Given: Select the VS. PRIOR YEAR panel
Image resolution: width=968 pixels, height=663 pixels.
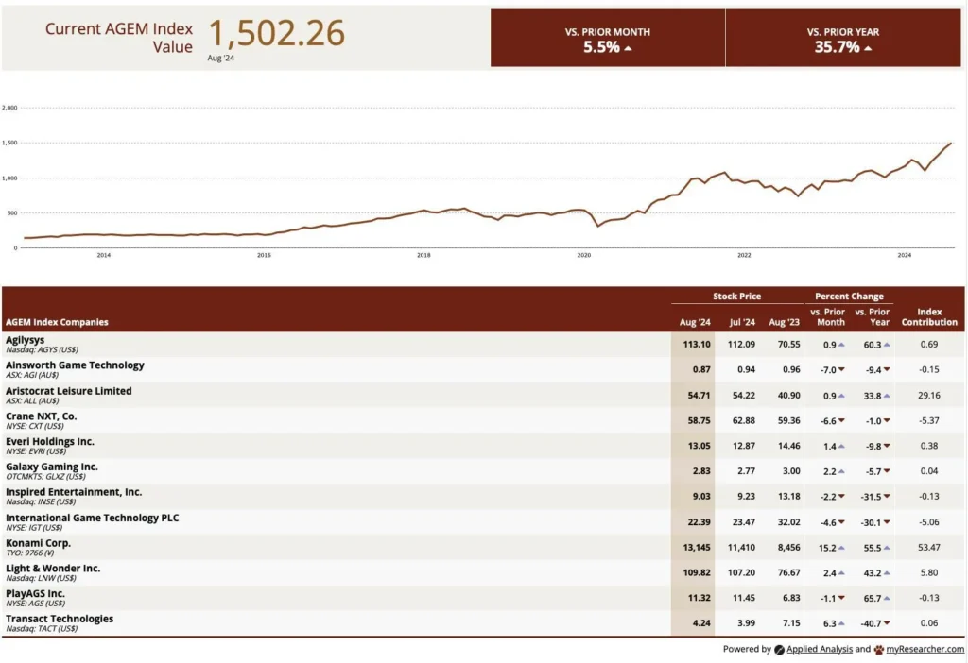Looking at the screenshot, I should pyautogui.click(x=844, y=39).
